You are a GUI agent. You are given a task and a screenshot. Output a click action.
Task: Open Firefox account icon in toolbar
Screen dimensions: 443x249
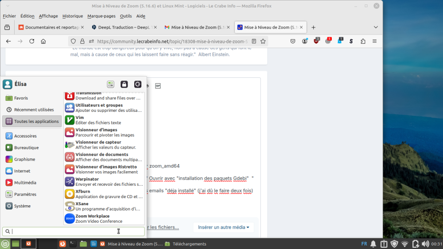[x=305, y=41]
